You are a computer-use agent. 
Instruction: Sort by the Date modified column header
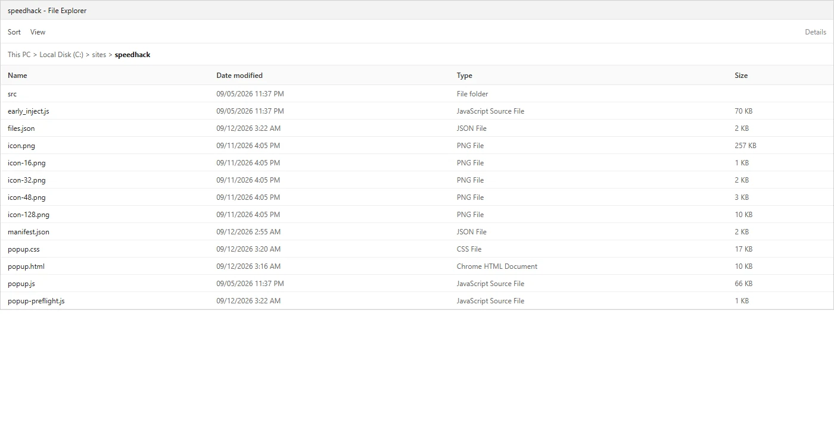coord(239,76)
